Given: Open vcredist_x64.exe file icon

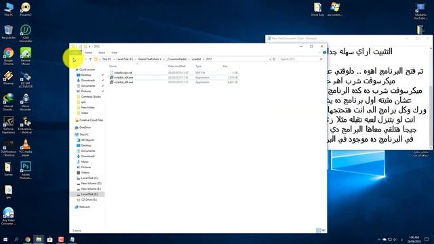Looking at the screenshot, I should coord(111,77).
